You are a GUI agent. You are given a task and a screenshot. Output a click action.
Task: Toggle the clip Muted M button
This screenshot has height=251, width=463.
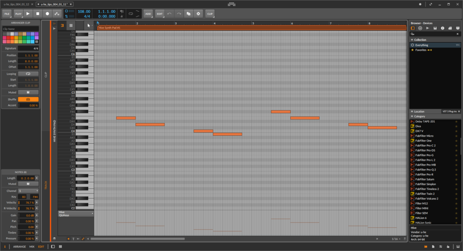click(28, 92)
